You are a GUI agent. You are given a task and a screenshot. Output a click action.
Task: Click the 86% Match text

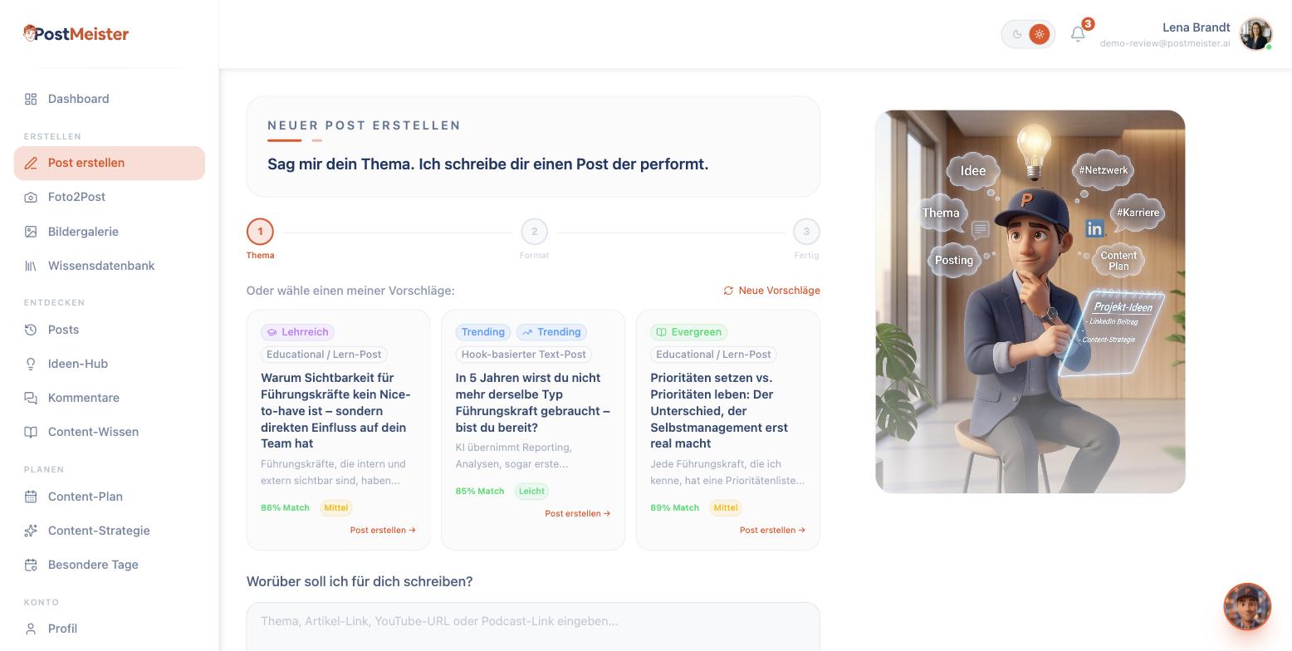(x=285, y=507)
